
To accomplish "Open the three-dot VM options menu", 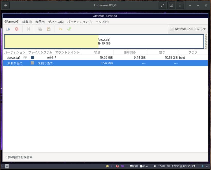I will click(180, 5).
